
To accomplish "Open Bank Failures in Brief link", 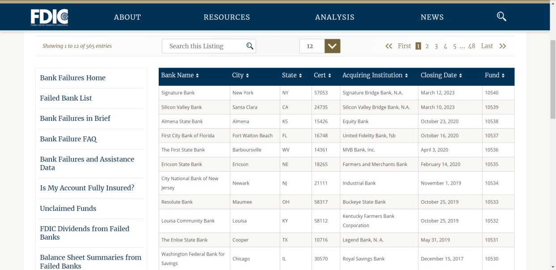I will (75, 118).
